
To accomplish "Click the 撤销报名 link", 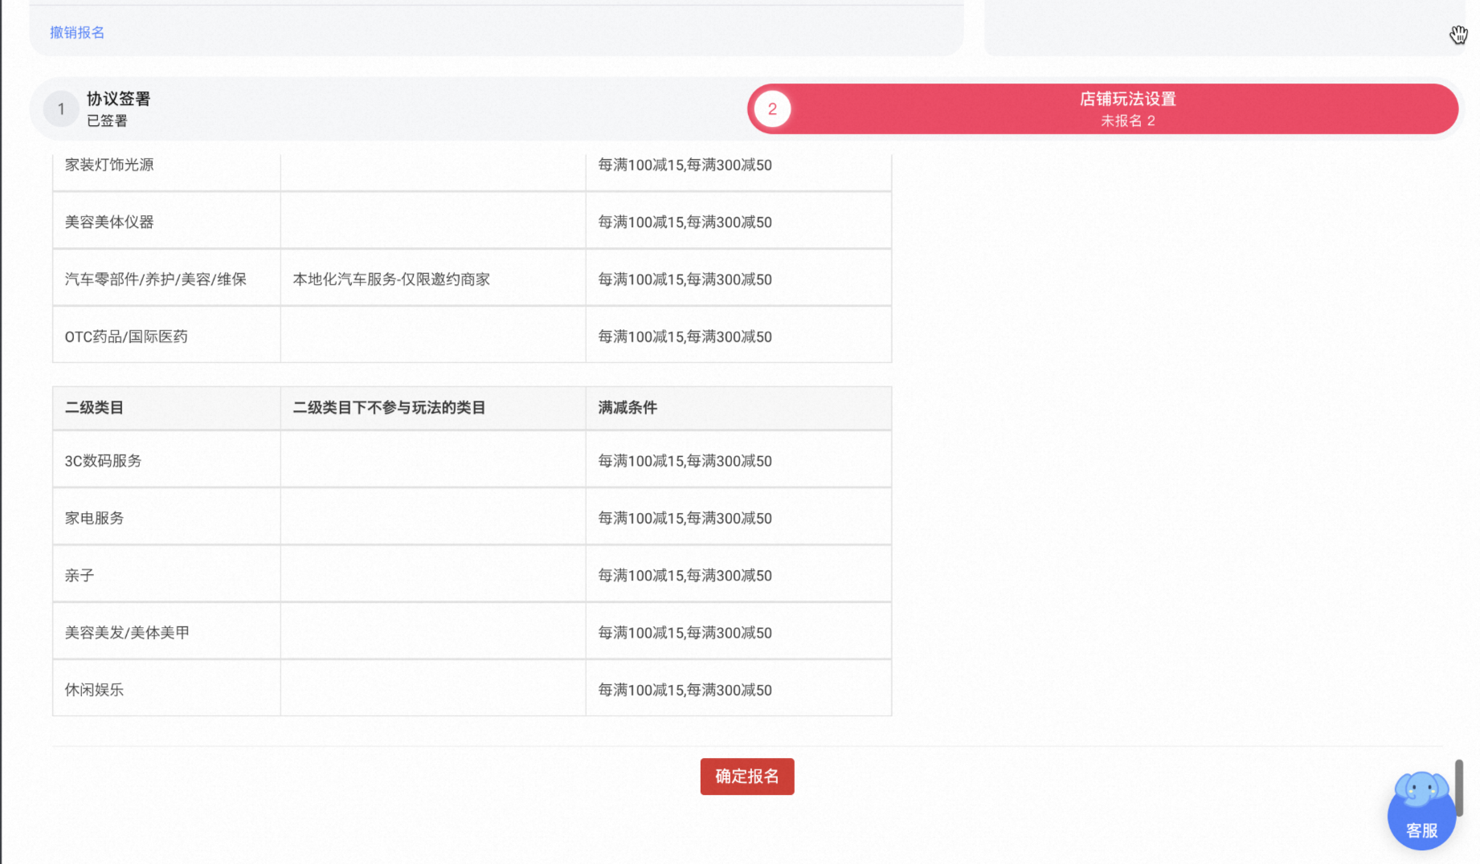I will click(77, 32).
